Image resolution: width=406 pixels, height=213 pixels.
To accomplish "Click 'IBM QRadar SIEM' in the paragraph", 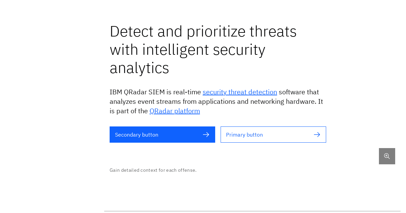I will (x=137, y=92).
